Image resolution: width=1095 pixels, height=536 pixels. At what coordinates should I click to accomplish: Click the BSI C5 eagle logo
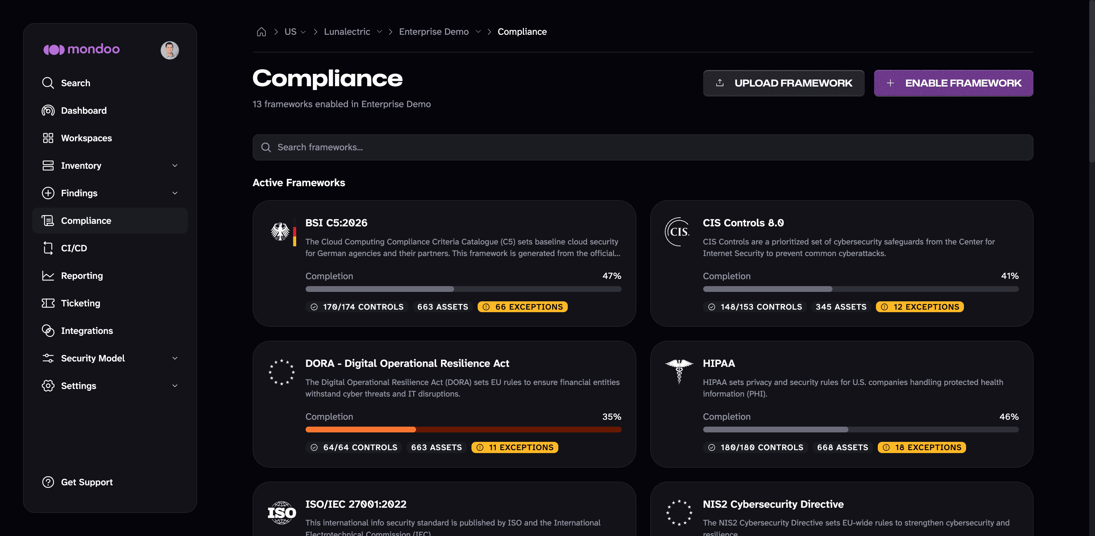coord(284,232)
